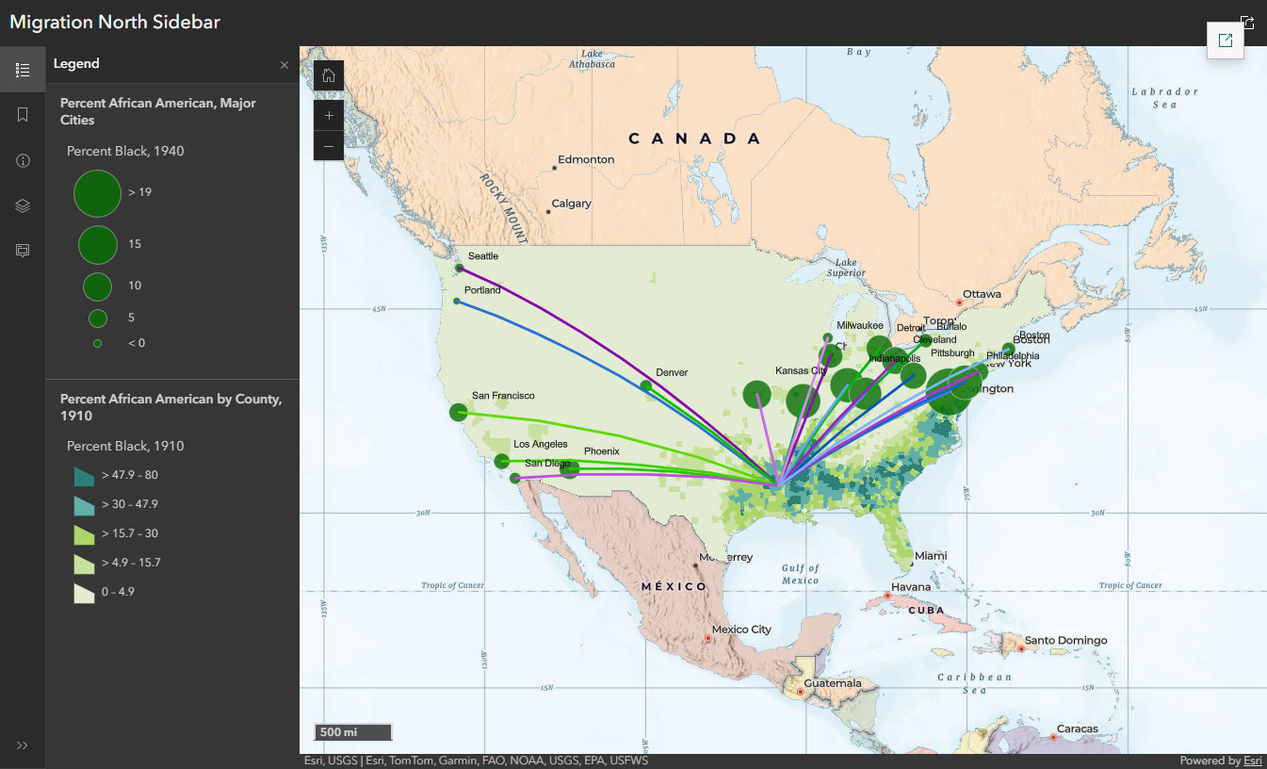
Task: Select the Bookmarks icon in the sidebar
Action: (23, 114)
